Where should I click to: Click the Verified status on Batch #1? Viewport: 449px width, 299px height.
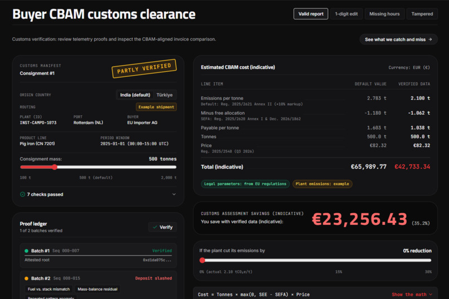pos(162,251)
